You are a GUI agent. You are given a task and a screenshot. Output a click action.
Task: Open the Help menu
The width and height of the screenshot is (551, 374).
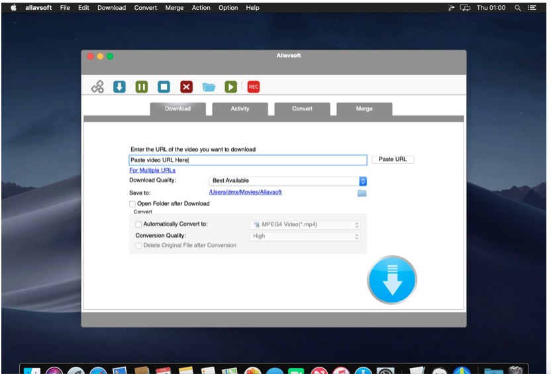252,8
